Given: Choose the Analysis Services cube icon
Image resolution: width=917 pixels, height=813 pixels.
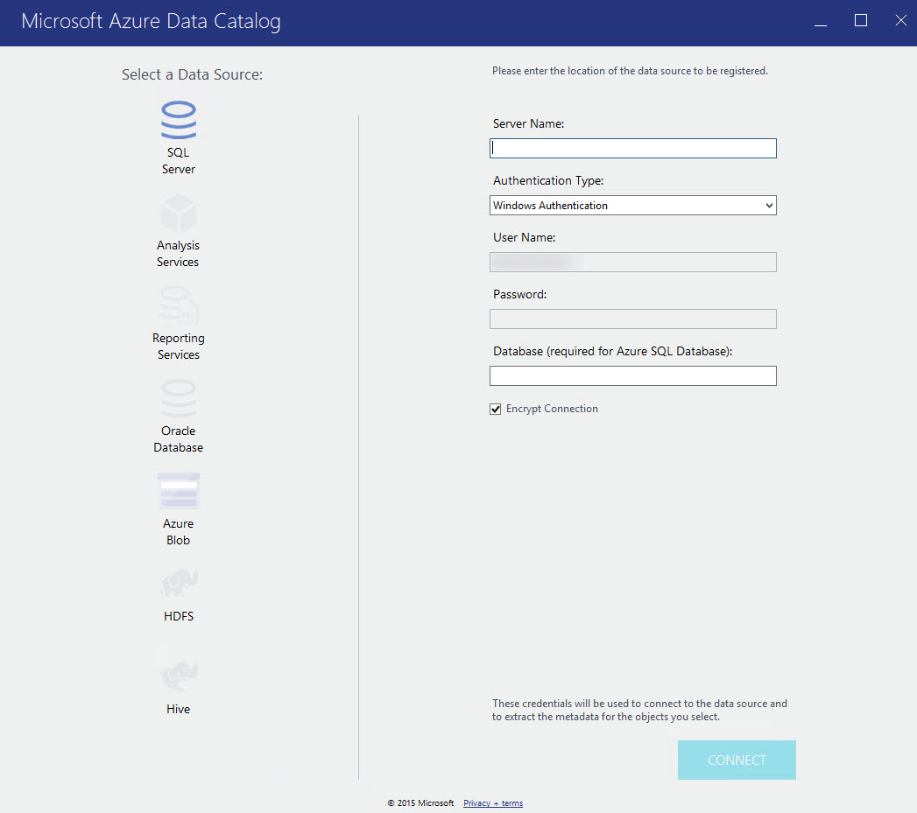Looking at the screenshot, I should (179, 213).
